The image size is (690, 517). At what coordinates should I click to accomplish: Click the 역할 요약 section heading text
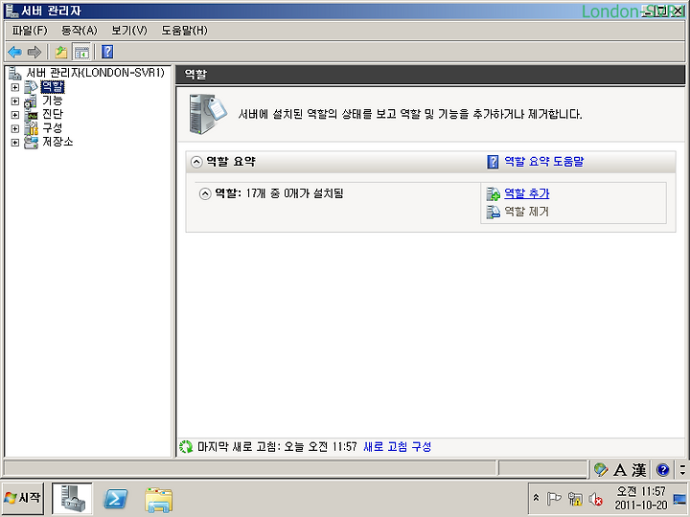[231, 162]
